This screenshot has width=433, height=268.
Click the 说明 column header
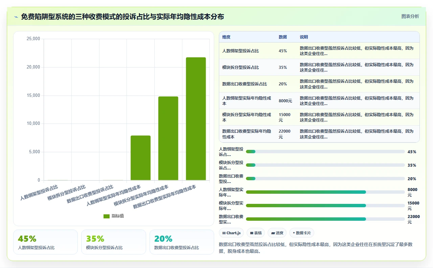coord(304,37)
